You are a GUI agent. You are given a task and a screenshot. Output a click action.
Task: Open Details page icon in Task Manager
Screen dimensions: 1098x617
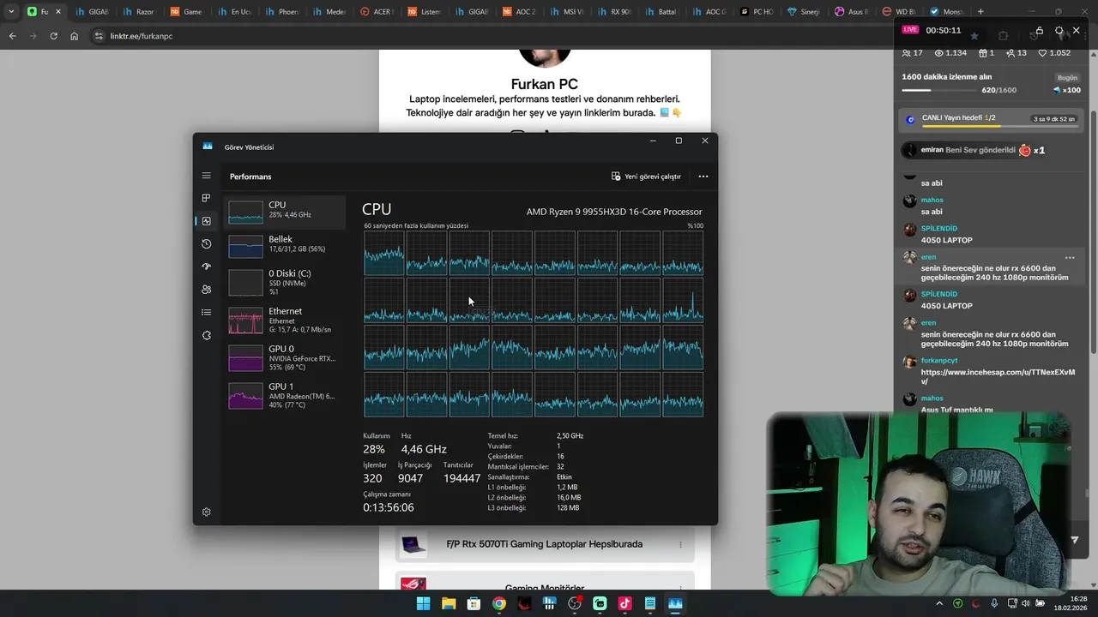[x=206, y=313]
